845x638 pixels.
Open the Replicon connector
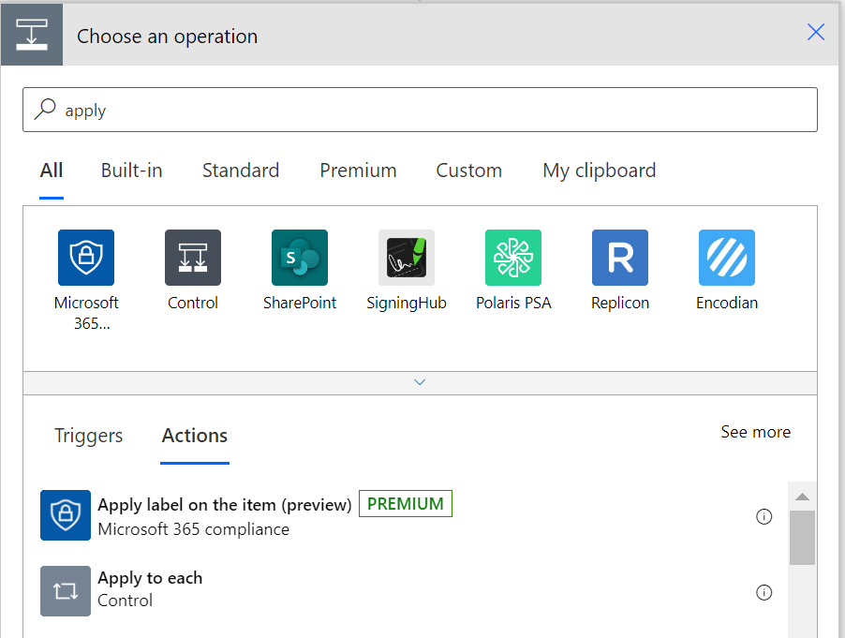[x=620, y=258]
